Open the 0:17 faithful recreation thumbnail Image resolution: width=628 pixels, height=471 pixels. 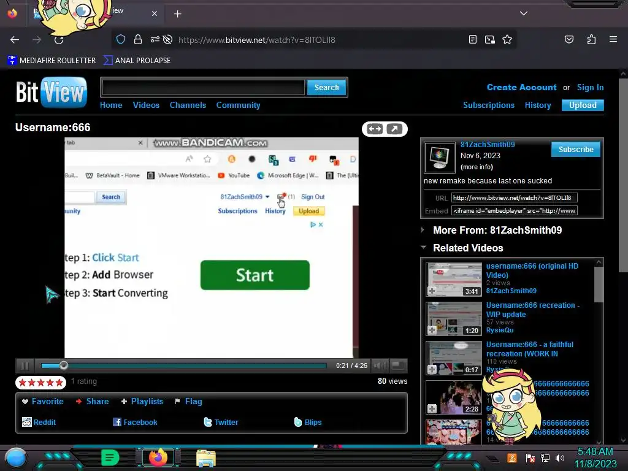[454, 358]
